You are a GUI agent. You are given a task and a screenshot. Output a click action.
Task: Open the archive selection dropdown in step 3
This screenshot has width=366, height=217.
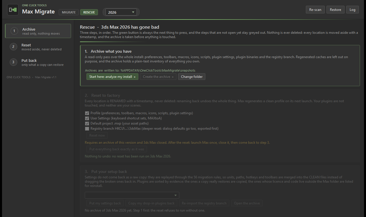click(x=132, y=195)
